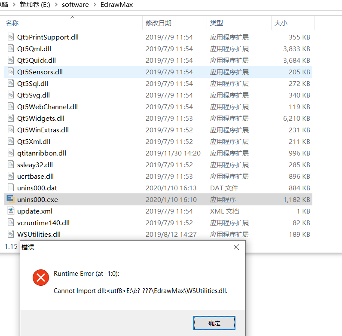Toggle sort direction arrow above 名称
Screen dimensions: 342x336
pyautogui.click(x=73, y=18)
